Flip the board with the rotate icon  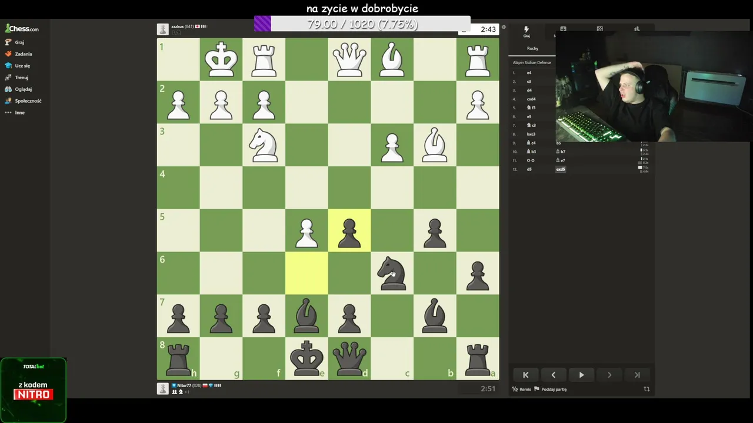[647, 389]
